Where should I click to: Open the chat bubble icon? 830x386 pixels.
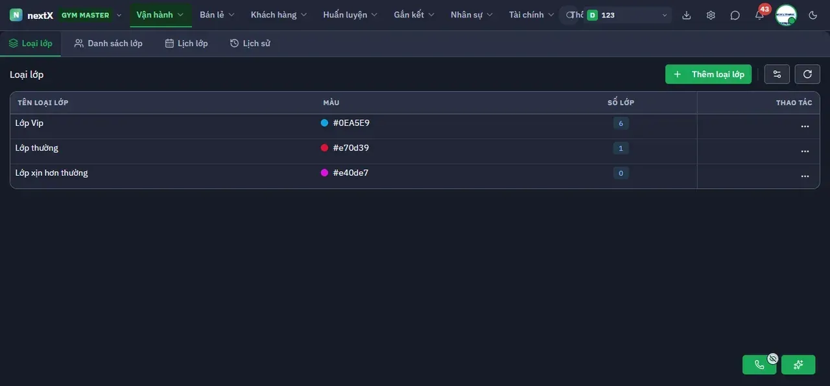735,15
